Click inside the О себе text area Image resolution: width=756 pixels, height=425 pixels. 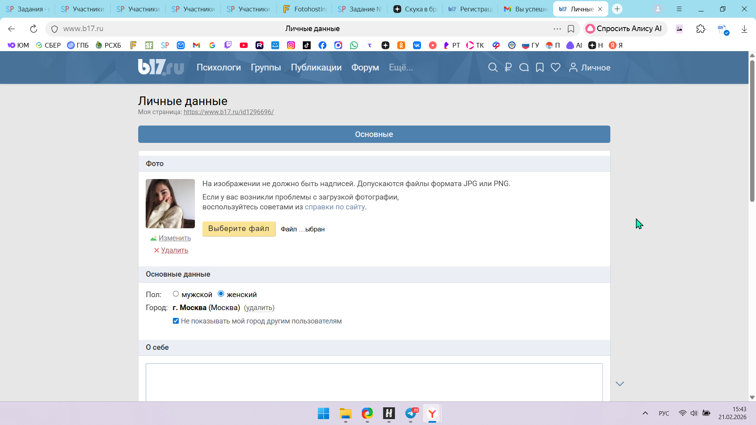(x=374, y=382)
